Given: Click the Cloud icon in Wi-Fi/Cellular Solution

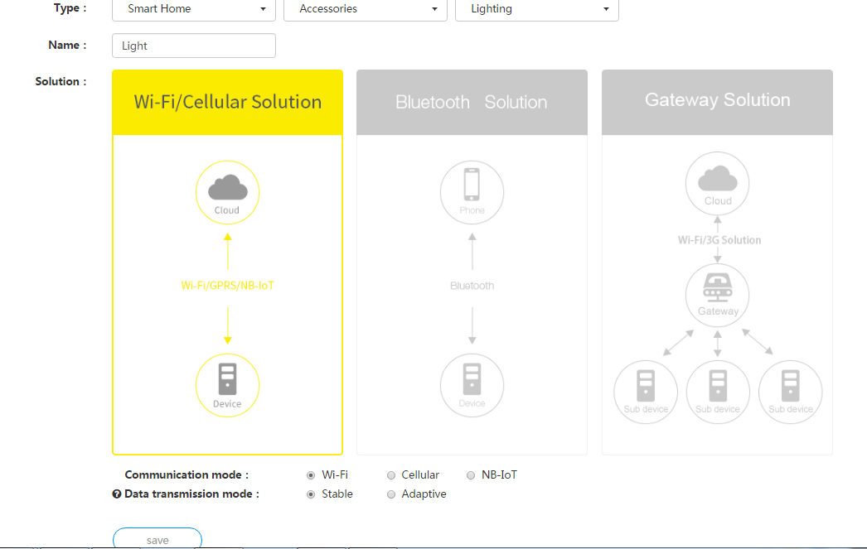Looking at the screenshot, I should click(227, 192).
